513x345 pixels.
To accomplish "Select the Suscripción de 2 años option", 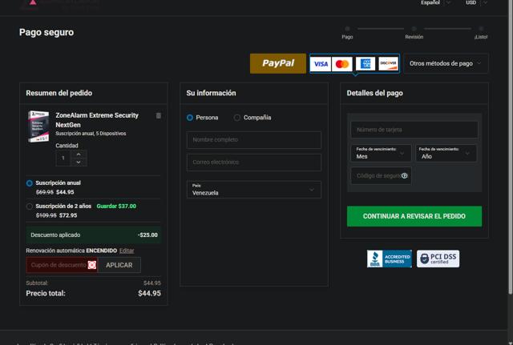I will (30, 207).
